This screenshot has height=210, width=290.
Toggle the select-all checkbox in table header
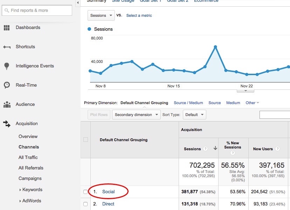tap(85, 139)
